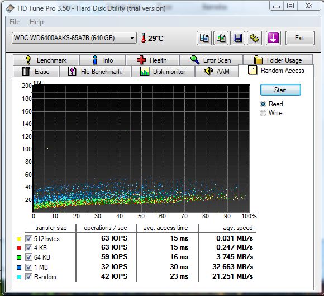Click the AAM speaker icon
Screen dimensions: 324x296
(208, 71)
